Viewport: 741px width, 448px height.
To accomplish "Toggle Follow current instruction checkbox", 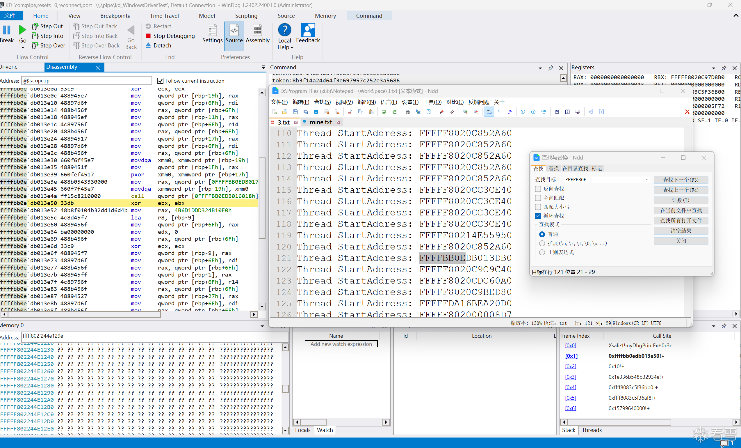I will point(160,81).
